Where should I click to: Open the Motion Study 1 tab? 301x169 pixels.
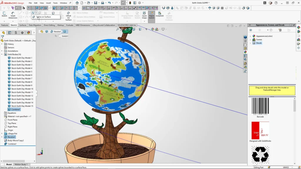tap(21, 164)
